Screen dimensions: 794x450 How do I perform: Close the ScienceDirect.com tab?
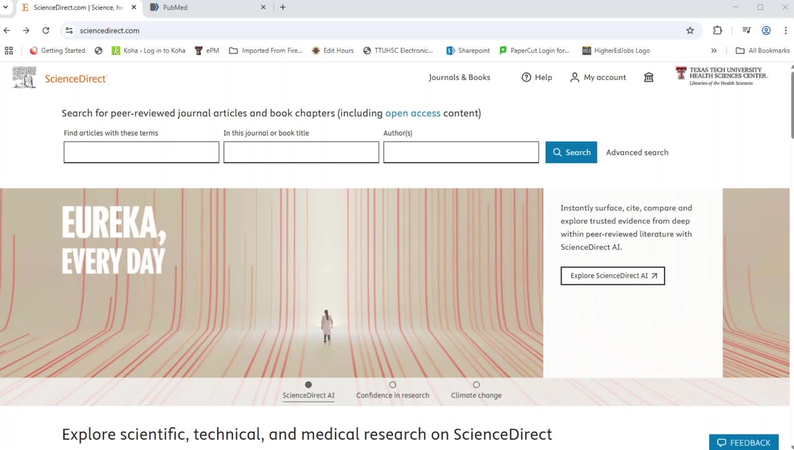134,7
